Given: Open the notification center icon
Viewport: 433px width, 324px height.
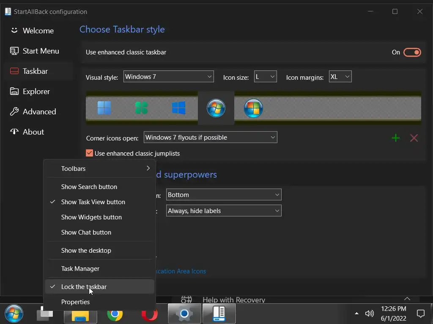Looking at the screenshot, I should [x=421, y=313].
